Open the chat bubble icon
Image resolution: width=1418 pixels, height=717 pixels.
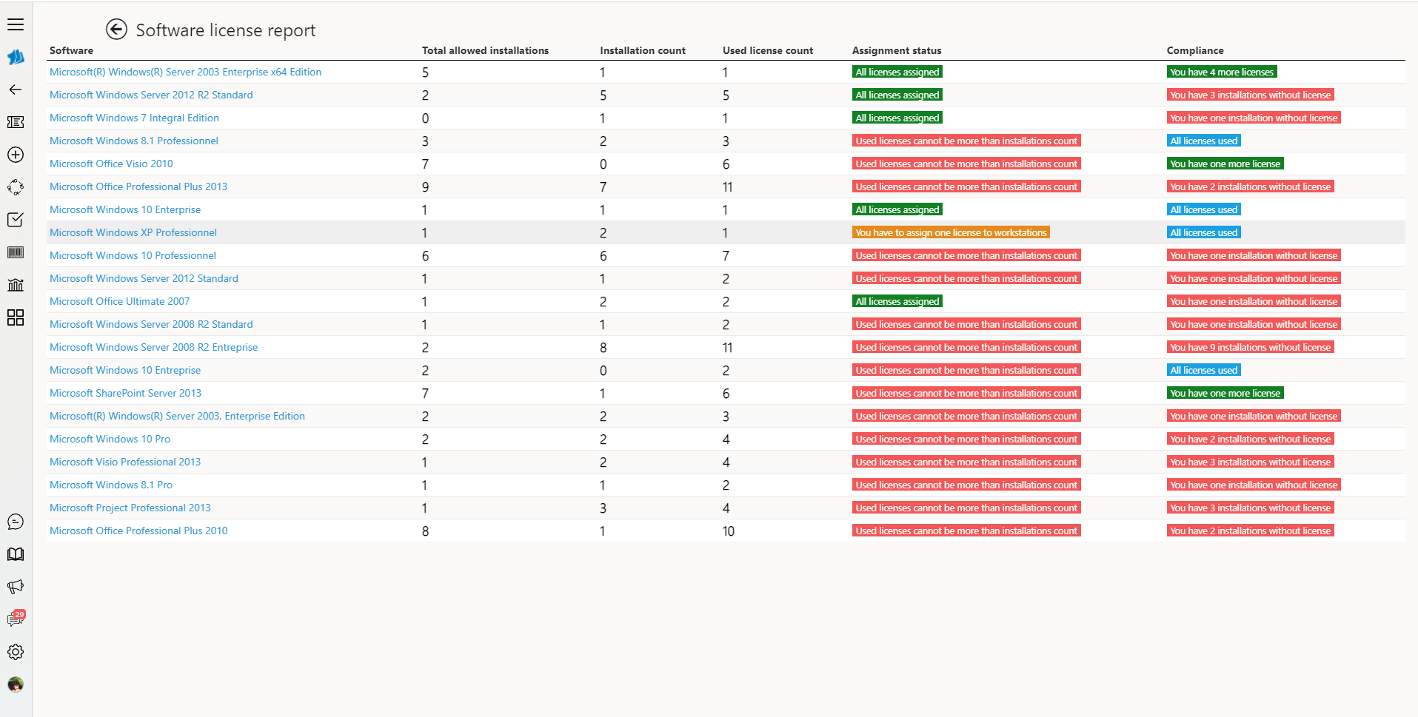(x=16, y=522)
